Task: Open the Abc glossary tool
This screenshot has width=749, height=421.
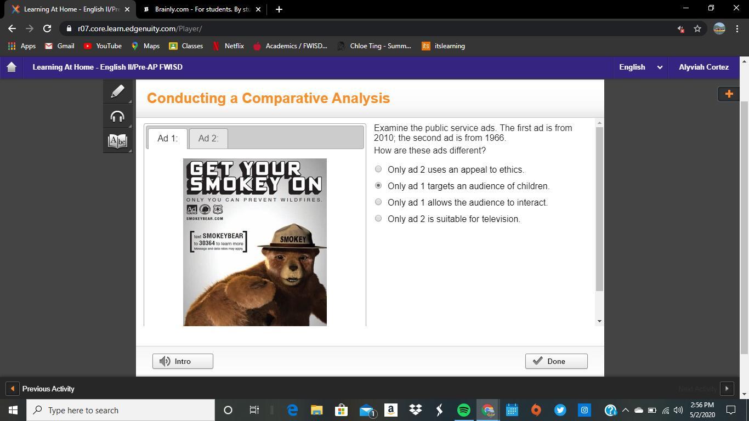Action: [x=117, y=141]
